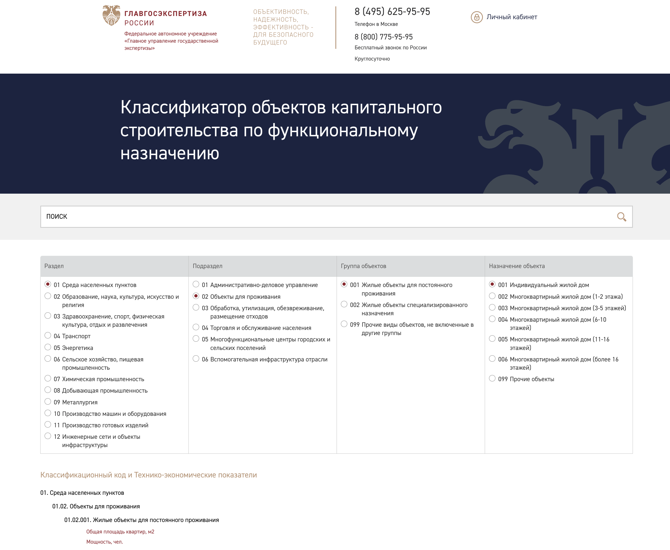This screenshot has width=670, height=550.
Task: Click into the ПОИСК search field
Action: (x=317, y=217)
